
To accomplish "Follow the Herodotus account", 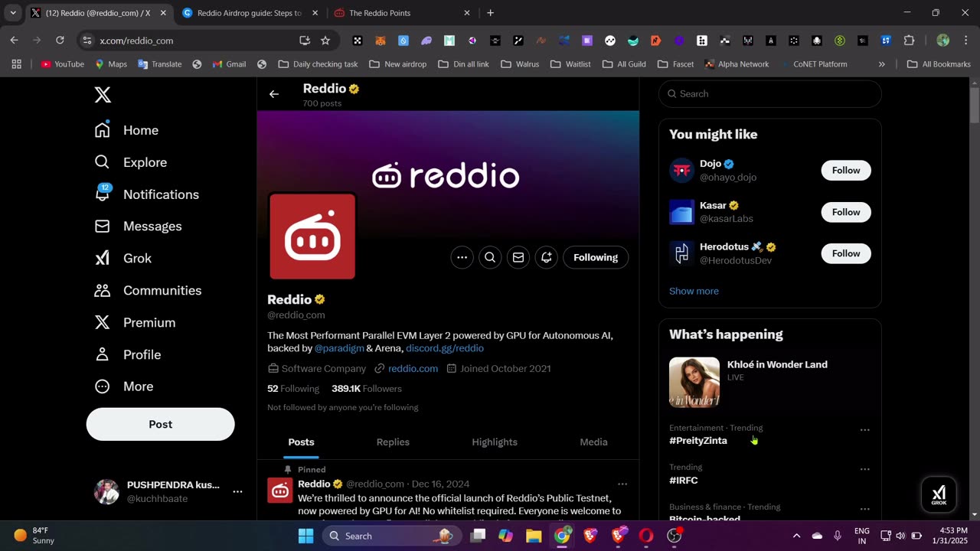I will click(846, 253).
